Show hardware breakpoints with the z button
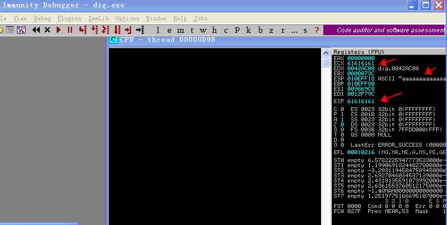The width and height of the screenshot is (447, 225). [271, 30]
